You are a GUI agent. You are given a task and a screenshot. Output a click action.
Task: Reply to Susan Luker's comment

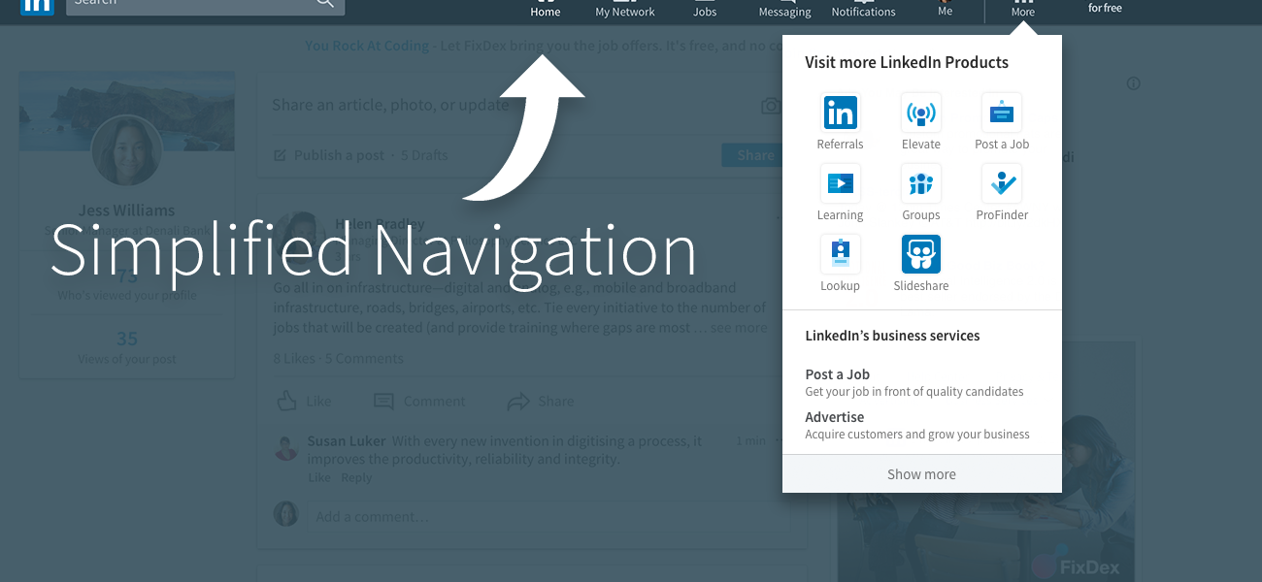tap(356, 478)
